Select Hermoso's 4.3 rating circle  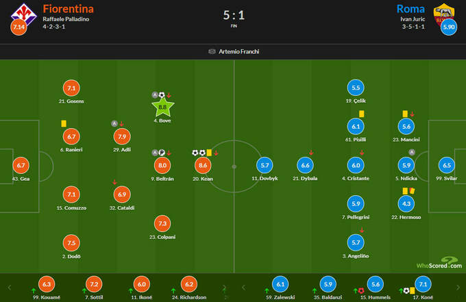407,203
